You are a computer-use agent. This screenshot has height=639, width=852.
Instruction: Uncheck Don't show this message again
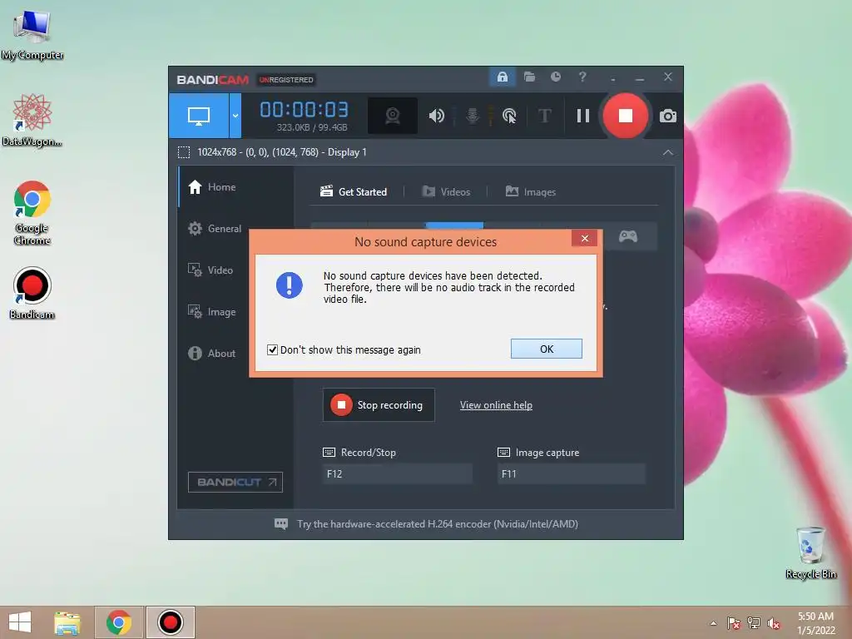click(x=272, y=350)
